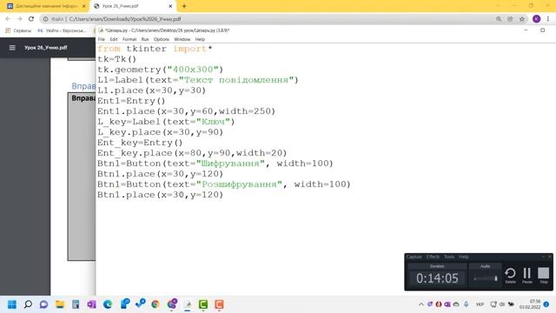Open the Window menu in IDLE
The width and height of the screenshot is (556, 313).
(182, 39)
